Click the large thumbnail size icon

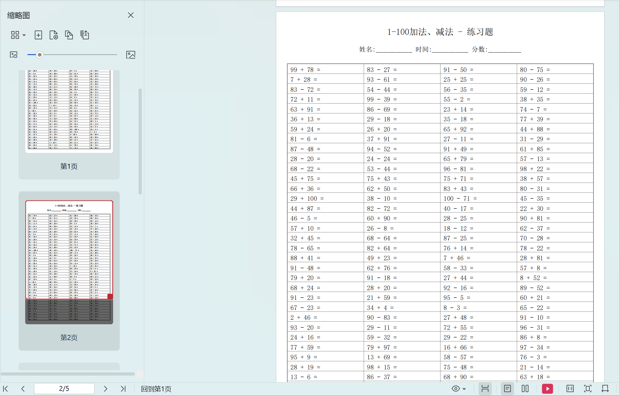tap(131, 55)
